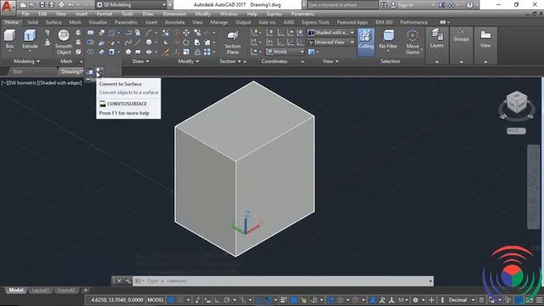Click the WCS button below ViewCube
The width and height of the screenshot is (544, 306).
[x=516, y=131]
